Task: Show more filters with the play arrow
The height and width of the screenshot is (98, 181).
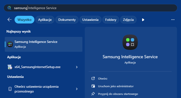Action: 143,20
